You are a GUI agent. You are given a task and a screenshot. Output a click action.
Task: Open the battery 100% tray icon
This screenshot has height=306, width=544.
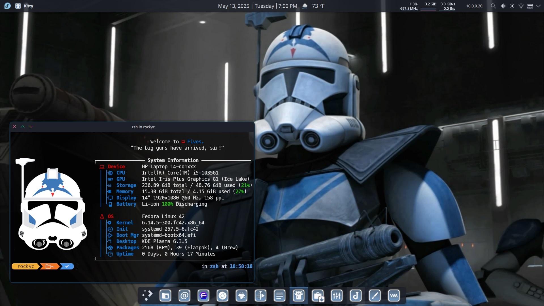(530, 6)
